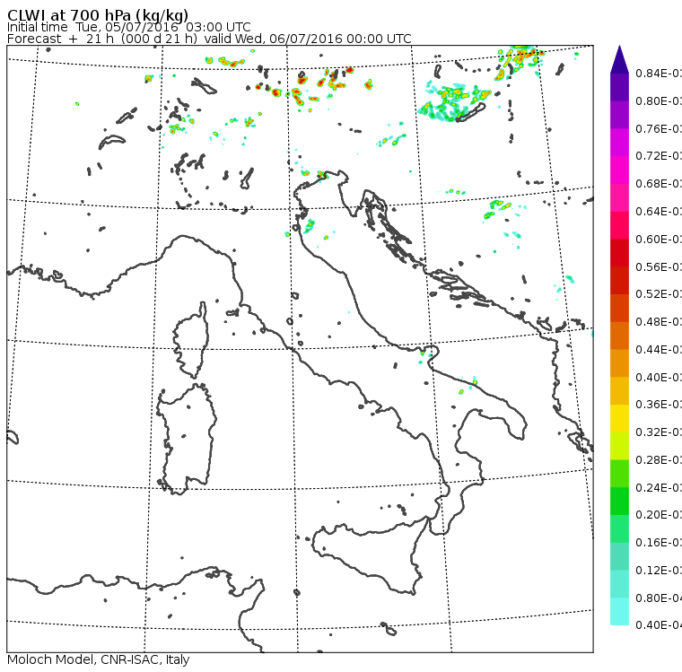Click the 0.20E-03 colorbar label
The width and height of the screenshot is (682, 672).
(659, 515)
